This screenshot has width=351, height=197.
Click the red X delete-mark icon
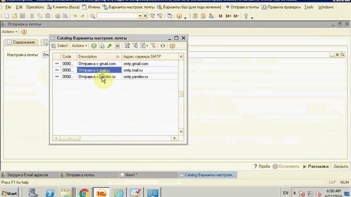tap(117, 46)
